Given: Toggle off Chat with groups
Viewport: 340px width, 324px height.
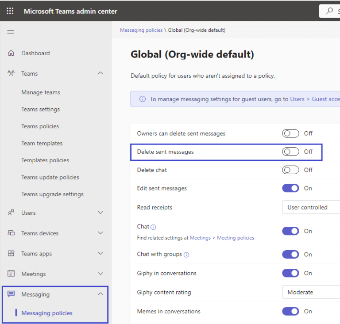Looking at the screenshot, I should tap(290, 254).
